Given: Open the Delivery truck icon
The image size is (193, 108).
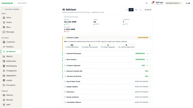Looking at the screenshot, I should [x=4, y=95].
